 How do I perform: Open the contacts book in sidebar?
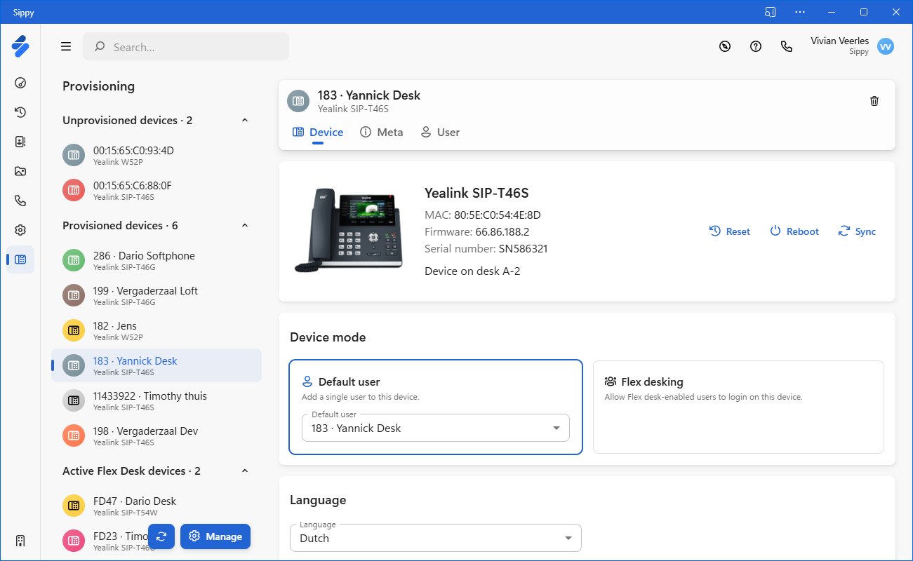(20, 142)
